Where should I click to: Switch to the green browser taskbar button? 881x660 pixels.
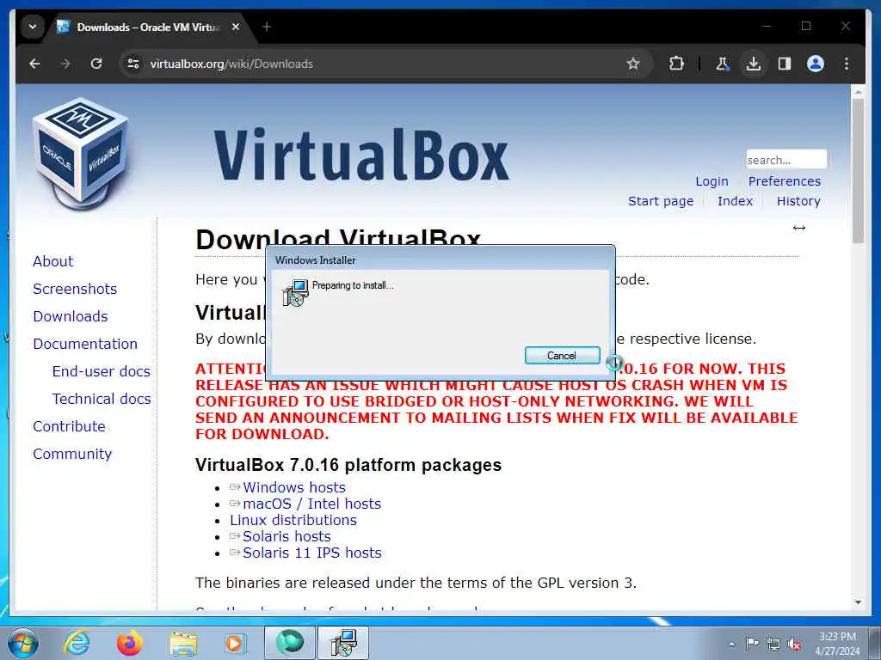coord(289,643)
